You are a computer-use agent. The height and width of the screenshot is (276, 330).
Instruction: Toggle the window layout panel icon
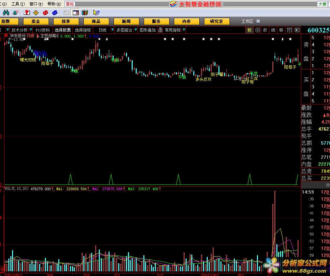(76, 13)
